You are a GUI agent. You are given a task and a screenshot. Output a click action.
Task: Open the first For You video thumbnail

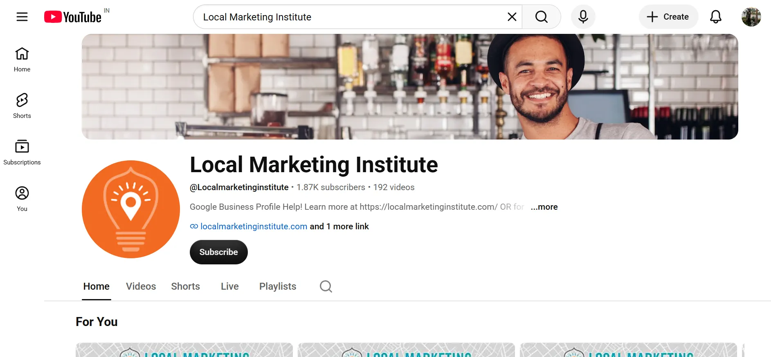tap(184, 350)
